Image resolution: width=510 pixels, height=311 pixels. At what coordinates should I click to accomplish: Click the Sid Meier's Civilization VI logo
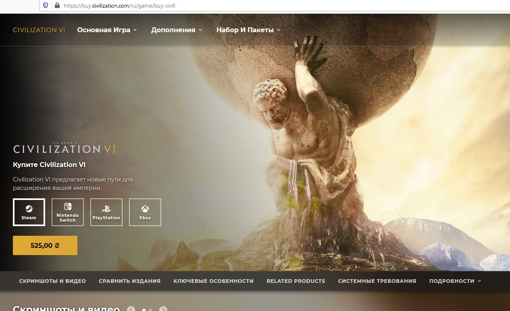pyautogui.click(x=65, y=148)
